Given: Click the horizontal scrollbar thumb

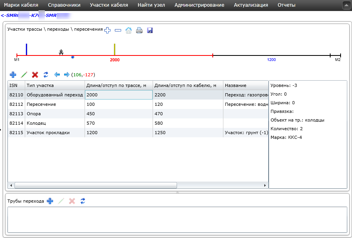Looking at the screenshot, I should (96, 185).
